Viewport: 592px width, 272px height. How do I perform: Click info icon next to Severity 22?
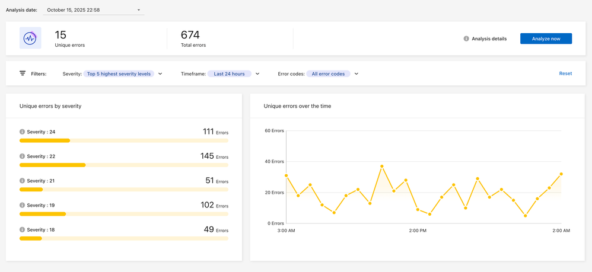click(x=23, y=156)
